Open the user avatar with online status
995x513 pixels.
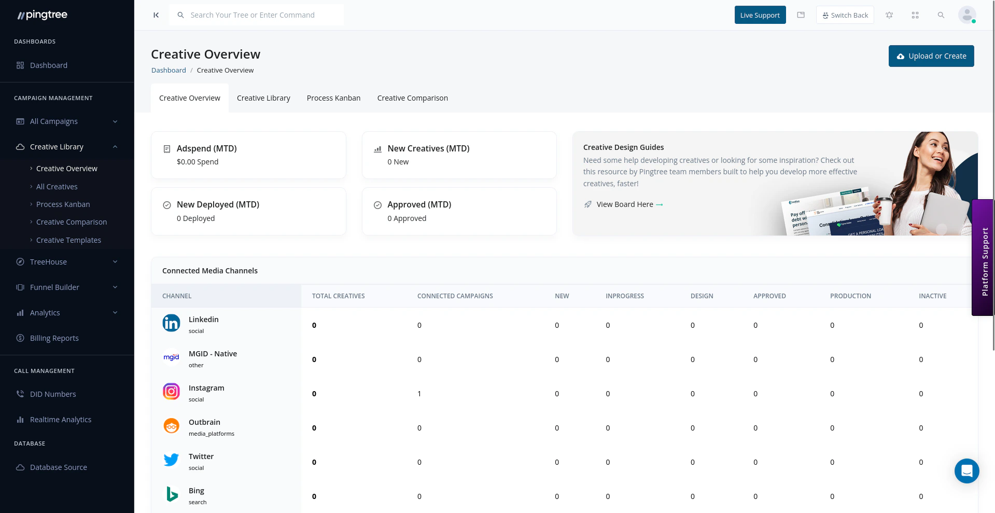(966, 15)
